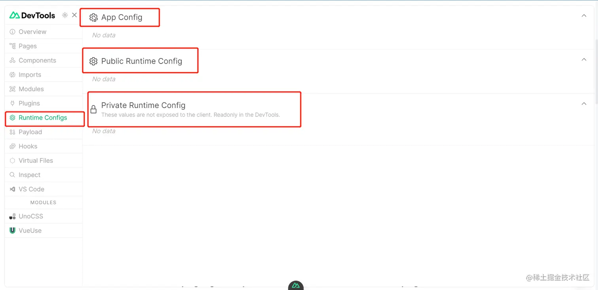Click the App Config section title
This screenshot has width=598, height=290.
pyautogui.click(x=122, y=17)
